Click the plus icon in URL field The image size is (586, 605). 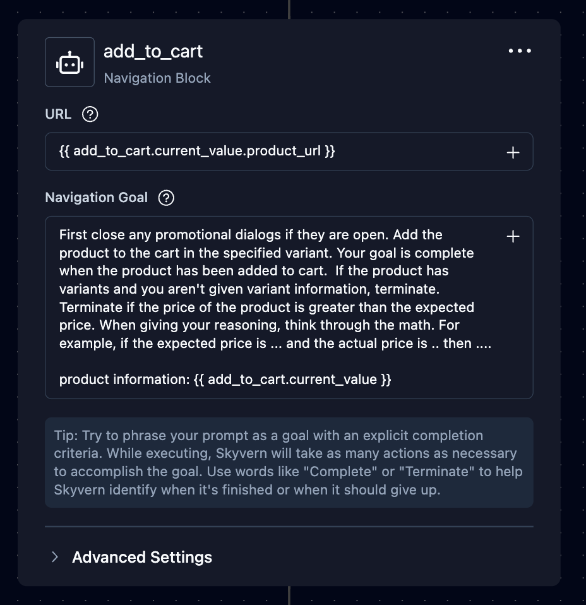[x=513, y=152]
